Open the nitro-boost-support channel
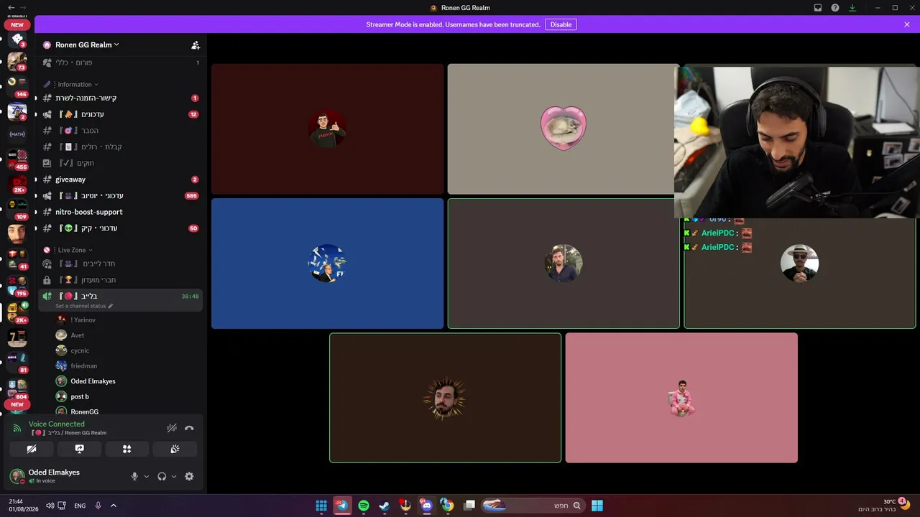Screen dimensions: 920x517 click(x=120, y=212)
